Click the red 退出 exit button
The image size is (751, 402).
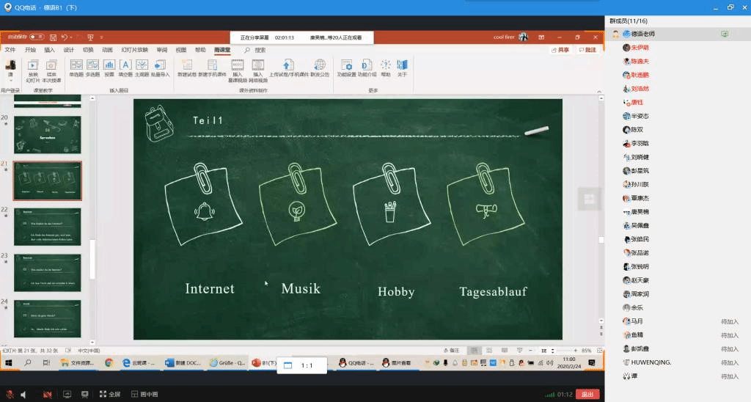[587, 394]
